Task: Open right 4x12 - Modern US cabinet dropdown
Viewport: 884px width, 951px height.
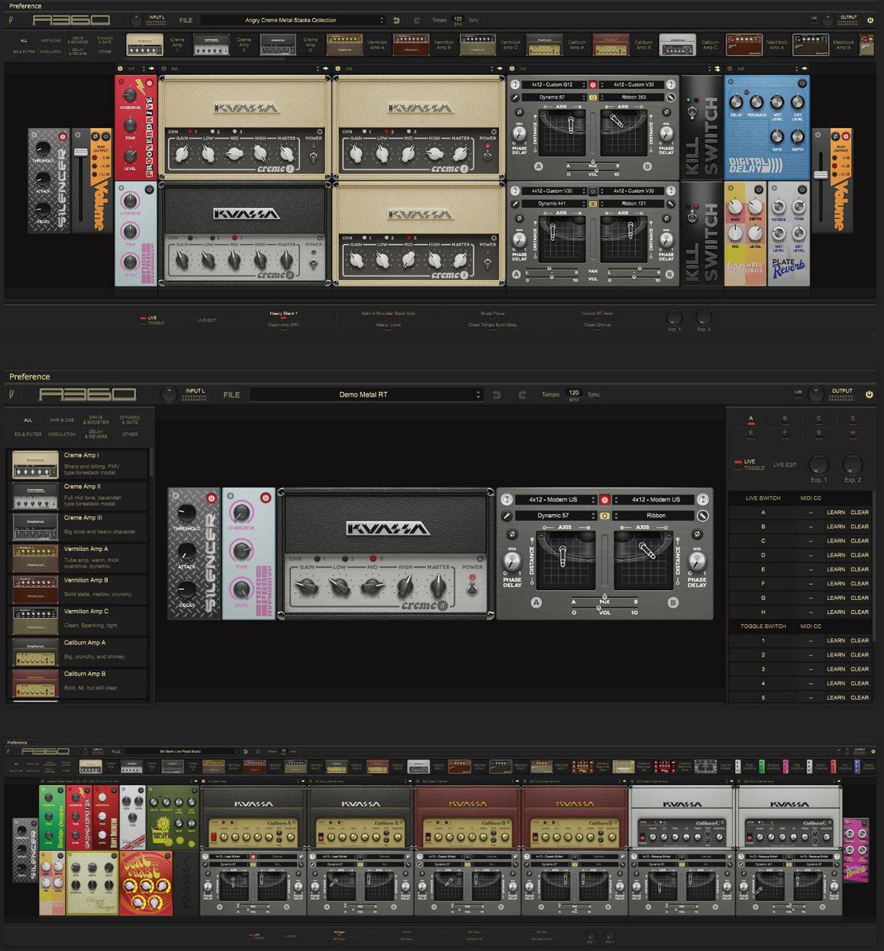Action: (x=653, y=499)
